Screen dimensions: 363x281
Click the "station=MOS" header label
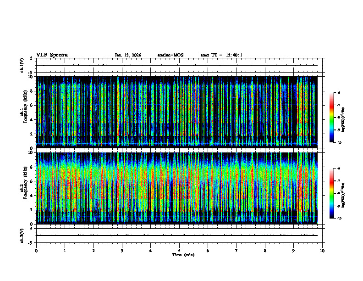(170, 55)
